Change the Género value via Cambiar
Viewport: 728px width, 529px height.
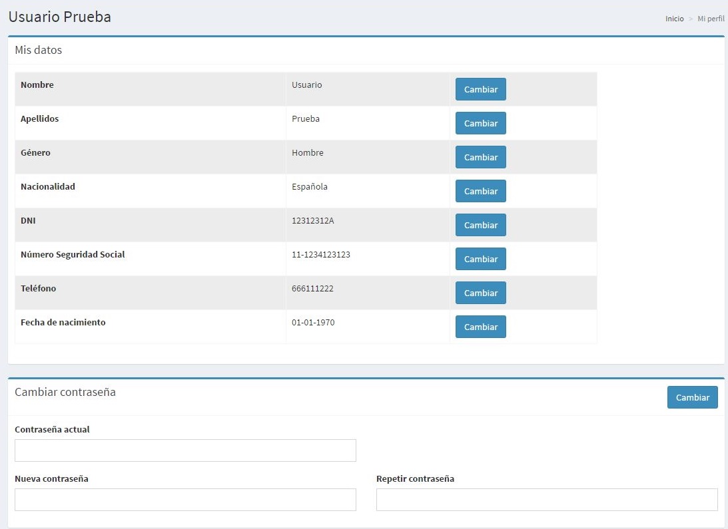(x=480, y=157)
